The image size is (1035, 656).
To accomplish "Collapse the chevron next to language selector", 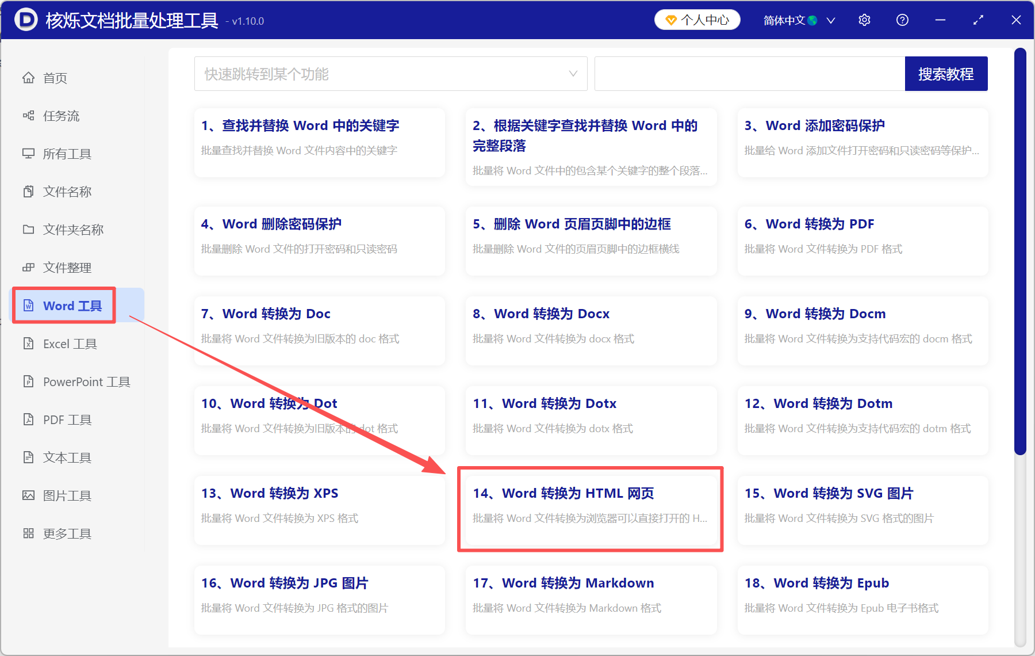I will tap(831, 20).
